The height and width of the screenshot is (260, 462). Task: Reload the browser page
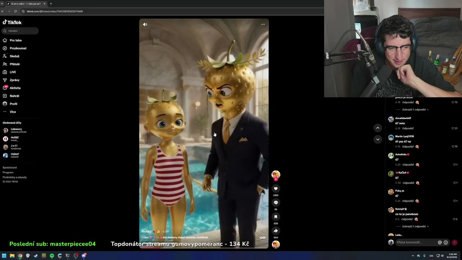15,11
